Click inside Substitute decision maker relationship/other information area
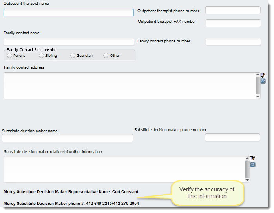The height and width of the screenshot is (213, 274). tap(124, 169)
